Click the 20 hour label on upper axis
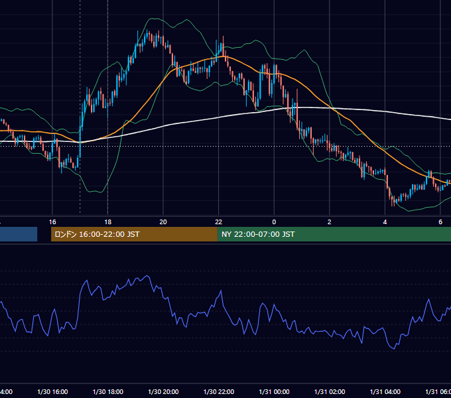 tap(163, 222)
